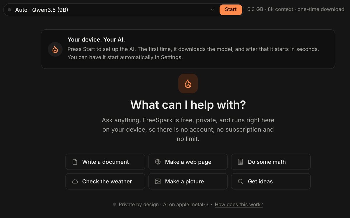Click the Private by design status text
350x218 pixels.
(x=164, y=205)
